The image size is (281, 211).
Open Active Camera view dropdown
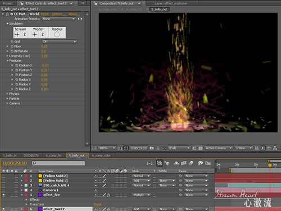point(219,148)
